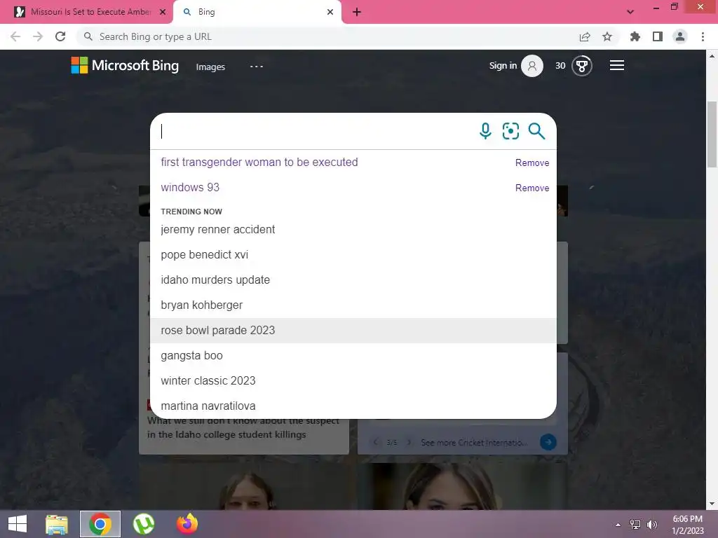The width and height of the screenshot is (718, 538).
Task: Click Chrome icon in taskbar
Action: coord(100,524)
